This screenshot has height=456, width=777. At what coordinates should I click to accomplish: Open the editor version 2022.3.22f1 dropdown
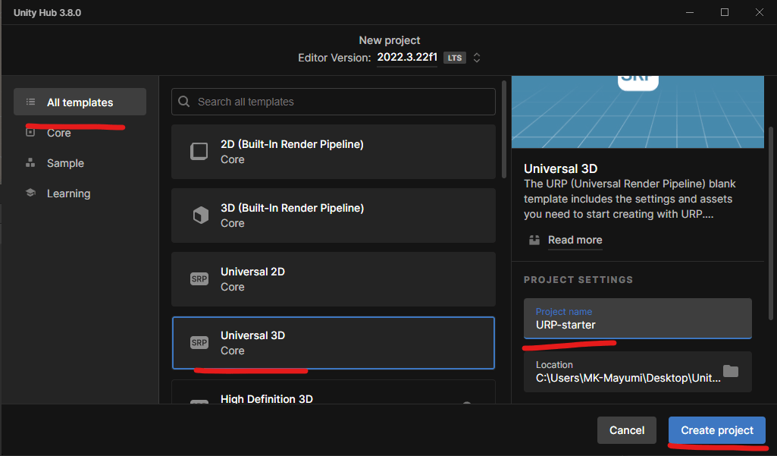pyautogui.click(x=407, y=58)
